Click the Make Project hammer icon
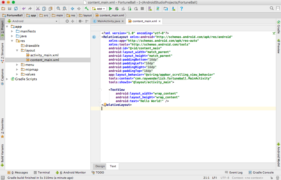 pos(86,9)
